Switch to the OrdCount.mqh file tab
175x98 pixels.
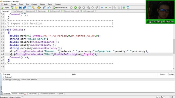point(54,11)
